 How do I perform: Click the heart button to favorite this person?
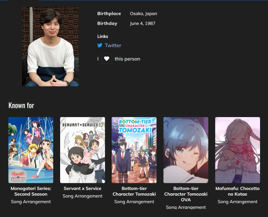(107, 59)
